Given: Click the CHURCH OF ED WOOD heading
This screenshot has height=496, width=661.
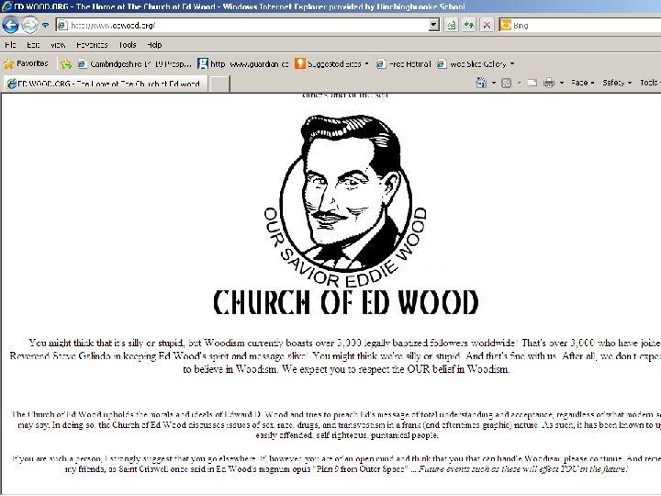Looking at the screenshot, I should (346, 302).
